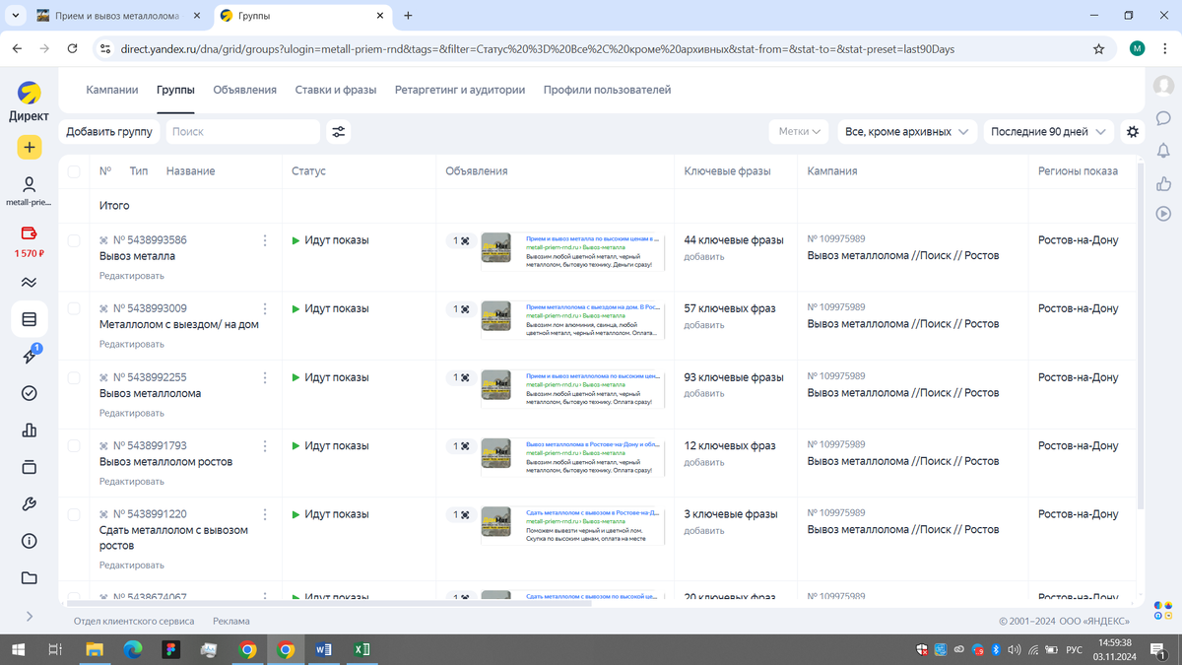Check the row for group Вывоз металлолома
The image size is (1182, 665).
[74, 377]
